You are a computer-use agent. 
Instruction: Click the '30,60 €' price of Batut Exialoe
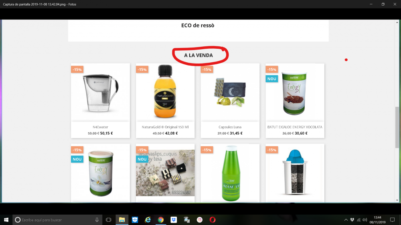[x=301, y=133]
